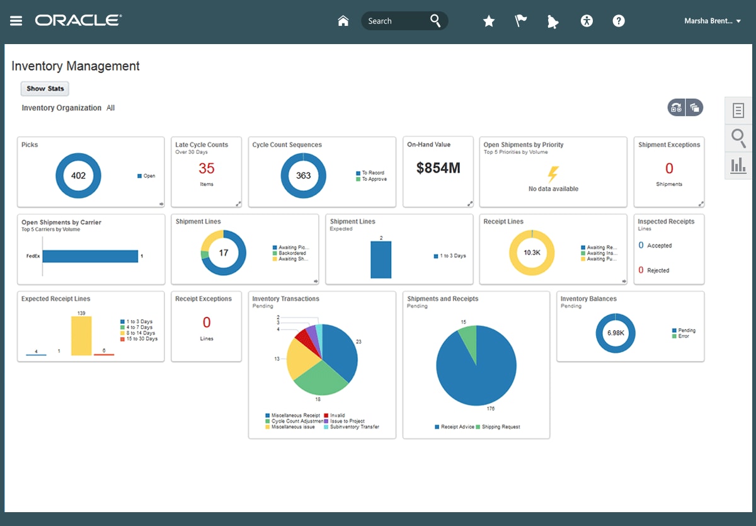This screenshot has height=526, width=756.
Task: Open the Watchlist flag icon
Action: point(521,21)
